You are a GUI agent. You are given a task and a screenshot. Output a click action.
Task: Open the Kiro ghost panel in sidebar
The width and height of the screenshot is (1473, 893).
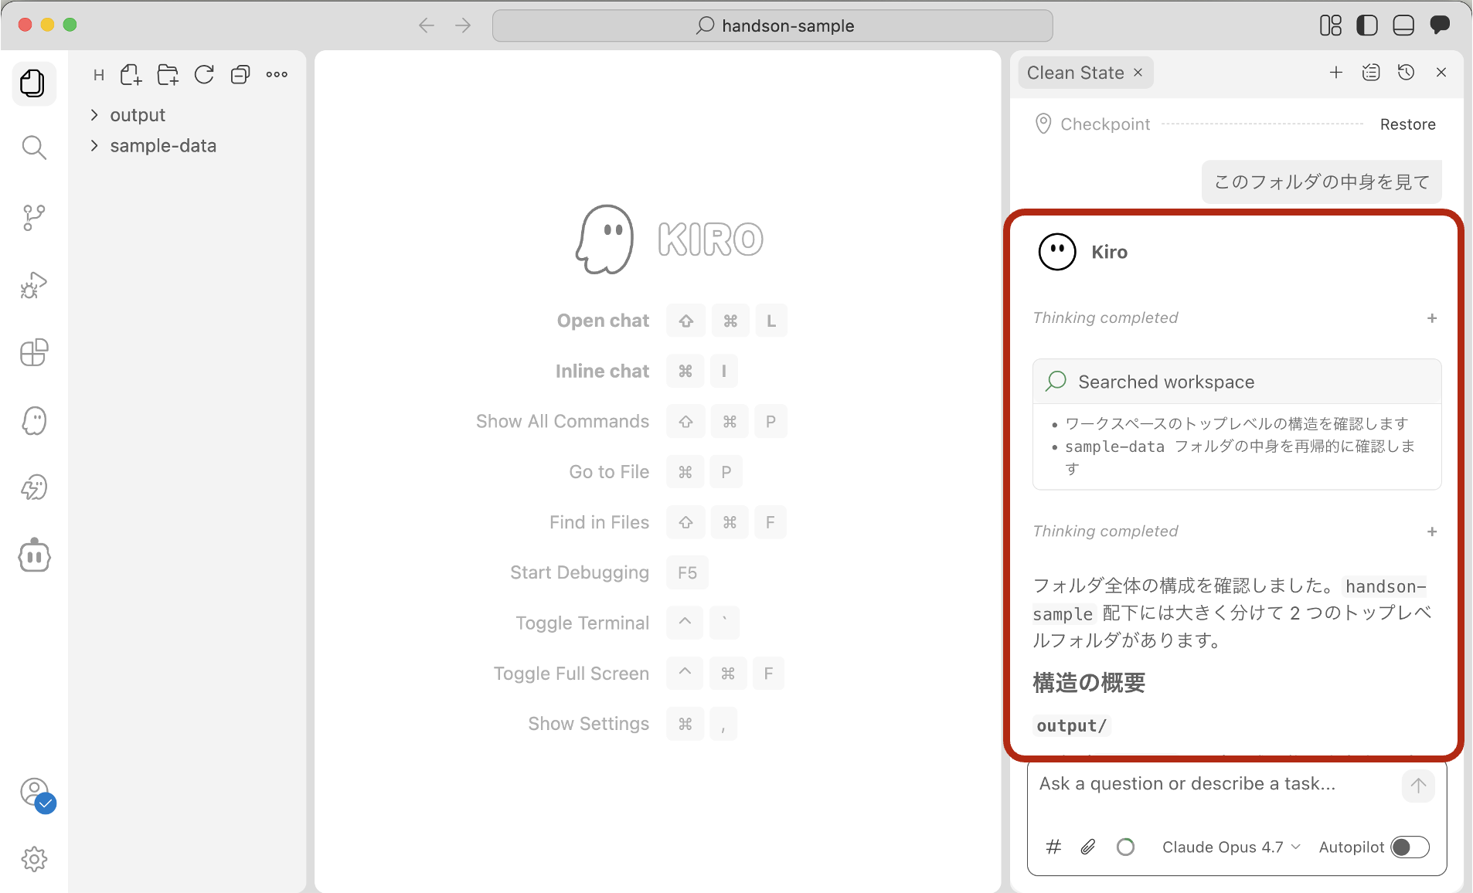[x=33, y=420]
